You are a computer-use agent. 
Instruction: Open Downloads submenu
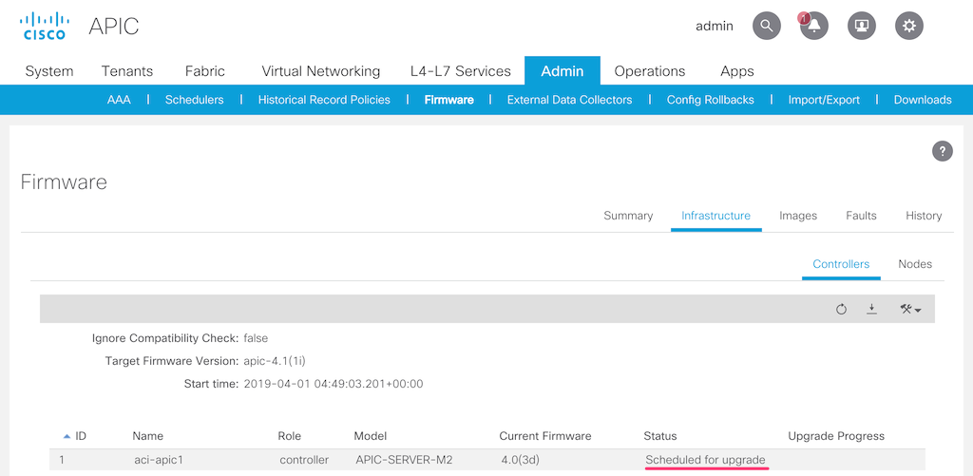(x=923, y=100)
